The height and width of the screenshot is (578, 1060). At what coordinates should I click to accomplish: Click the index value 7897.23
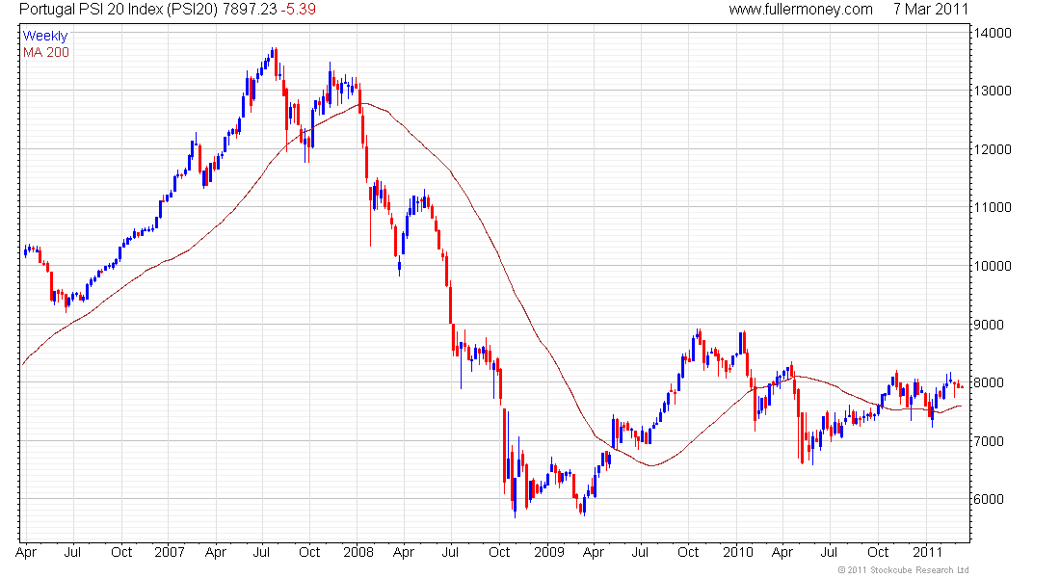pyautogui.click(x=248, y=10)
